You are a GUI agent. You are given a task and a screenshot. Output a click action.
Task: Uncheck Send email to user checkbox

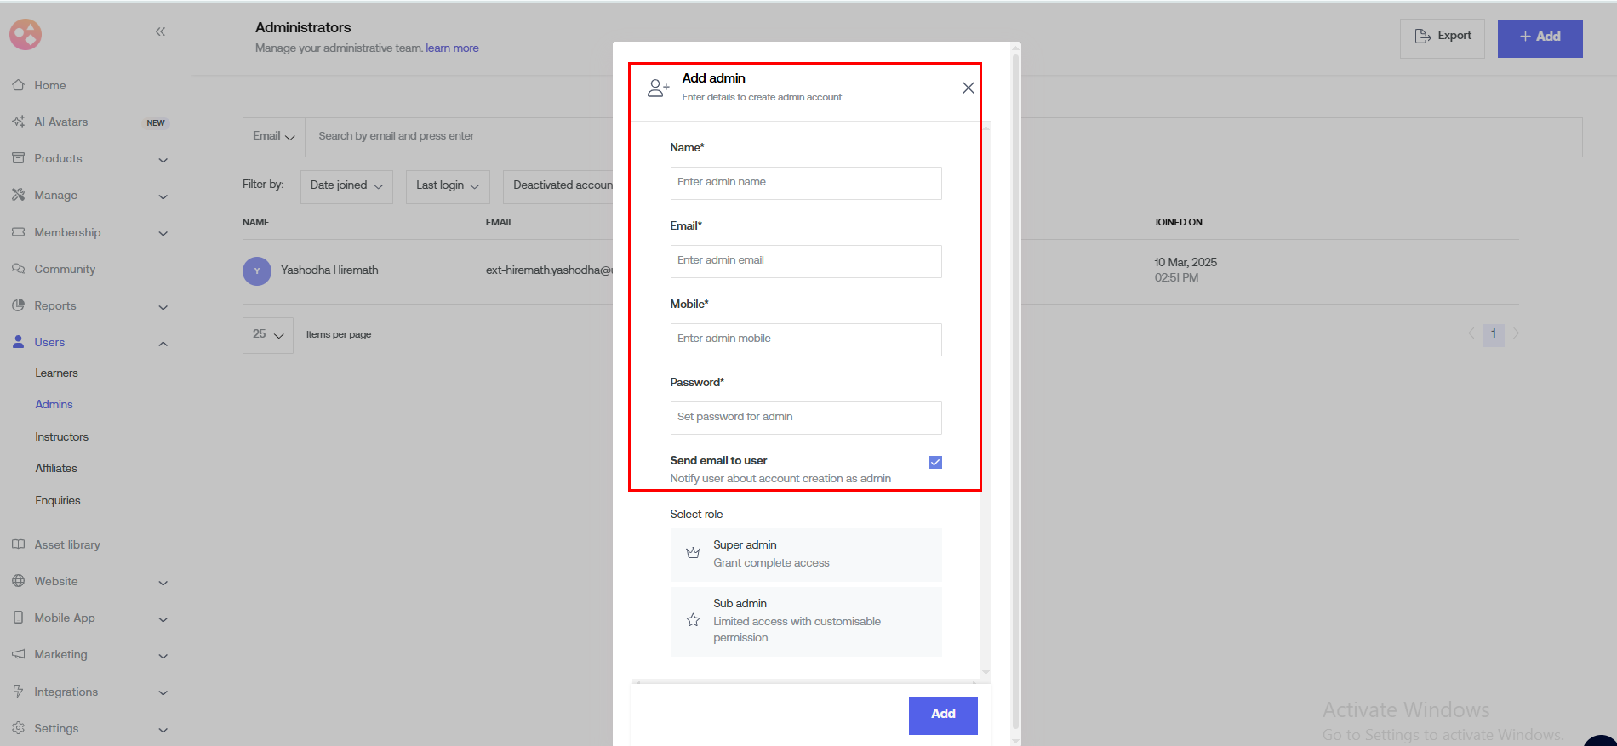(x=935, y=462)
